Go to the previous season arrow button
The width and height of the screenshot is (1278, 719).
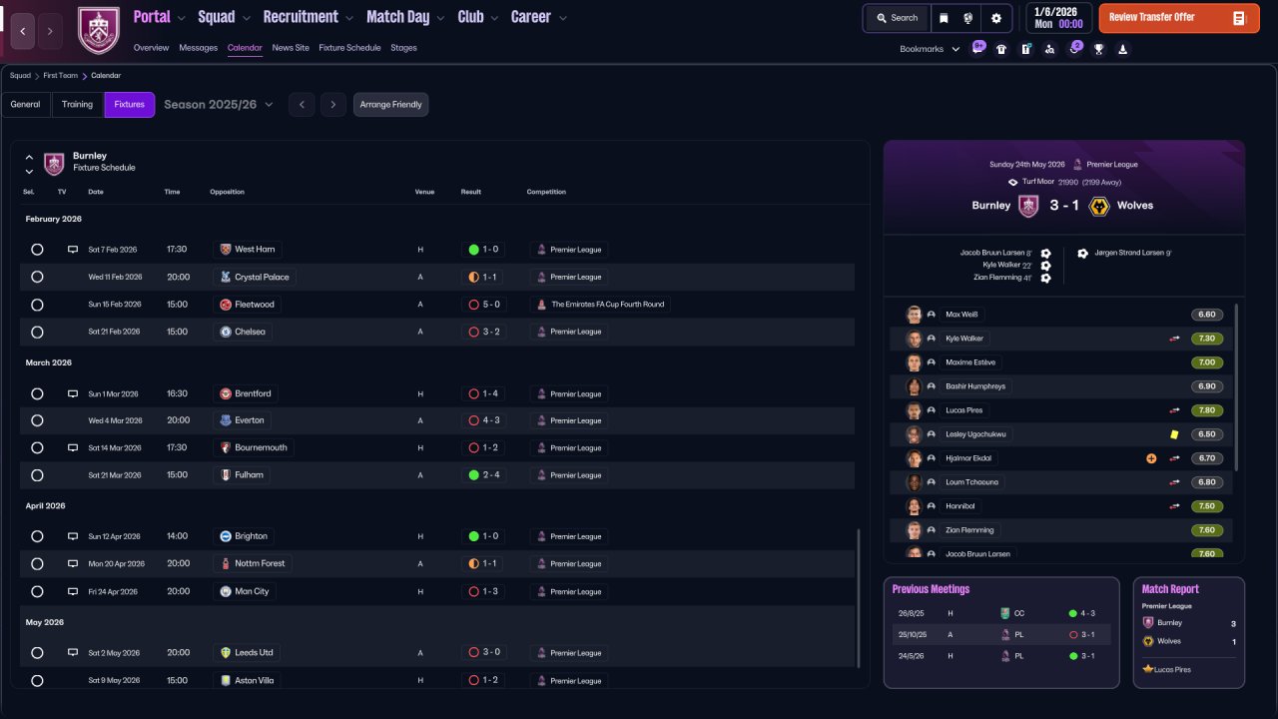coord(302,105)
